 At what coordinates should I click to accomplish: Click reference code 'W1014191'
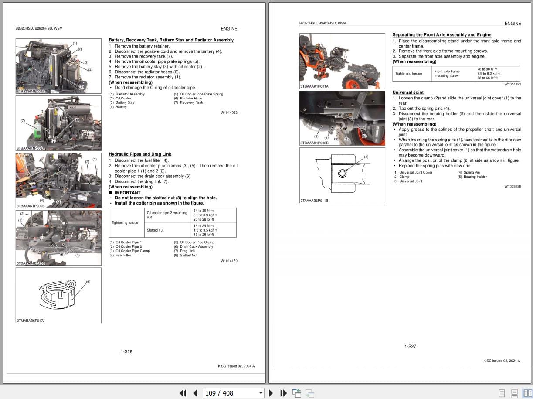coord(513,84)
